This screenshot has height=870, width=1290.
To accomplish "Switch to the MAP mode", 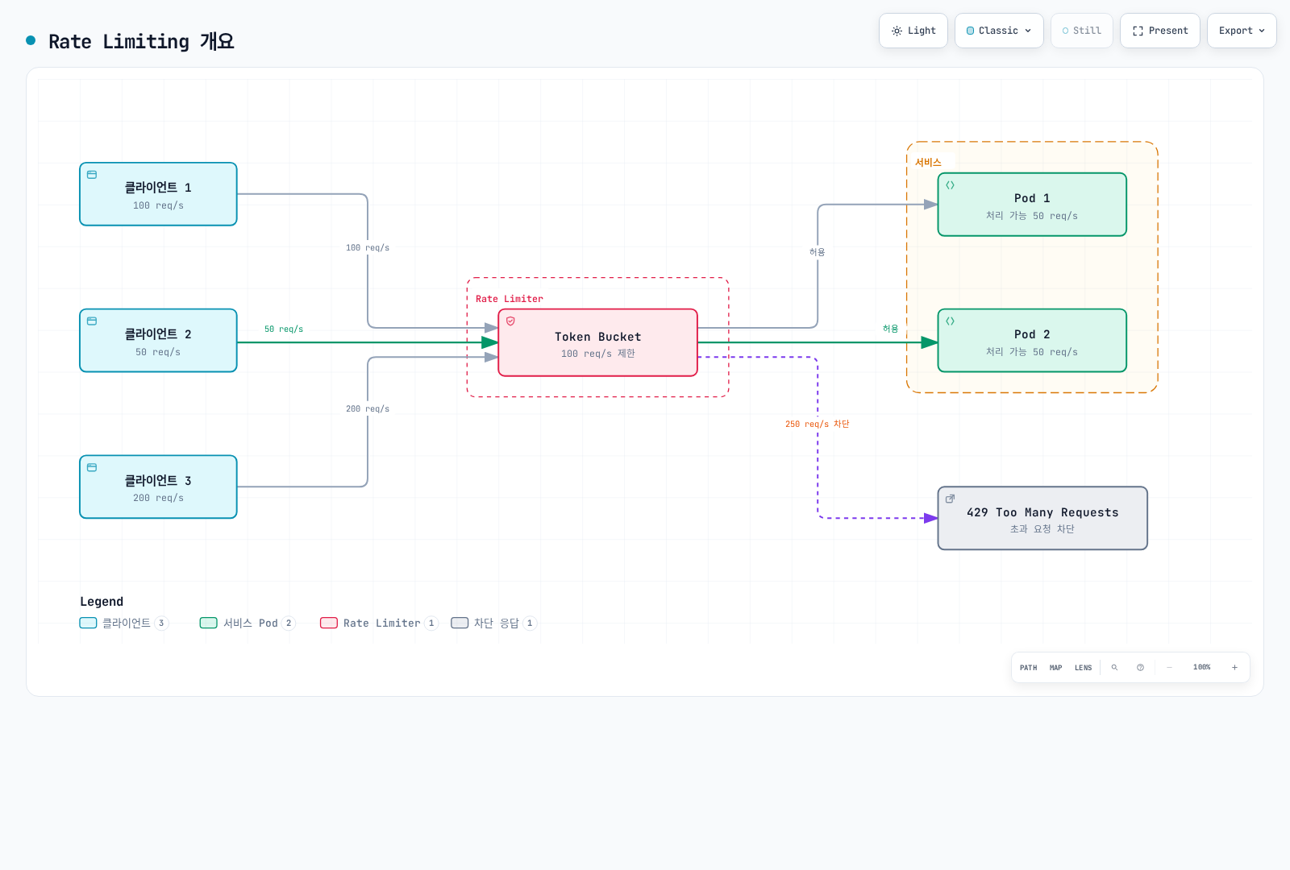I will coord(1055,668).
